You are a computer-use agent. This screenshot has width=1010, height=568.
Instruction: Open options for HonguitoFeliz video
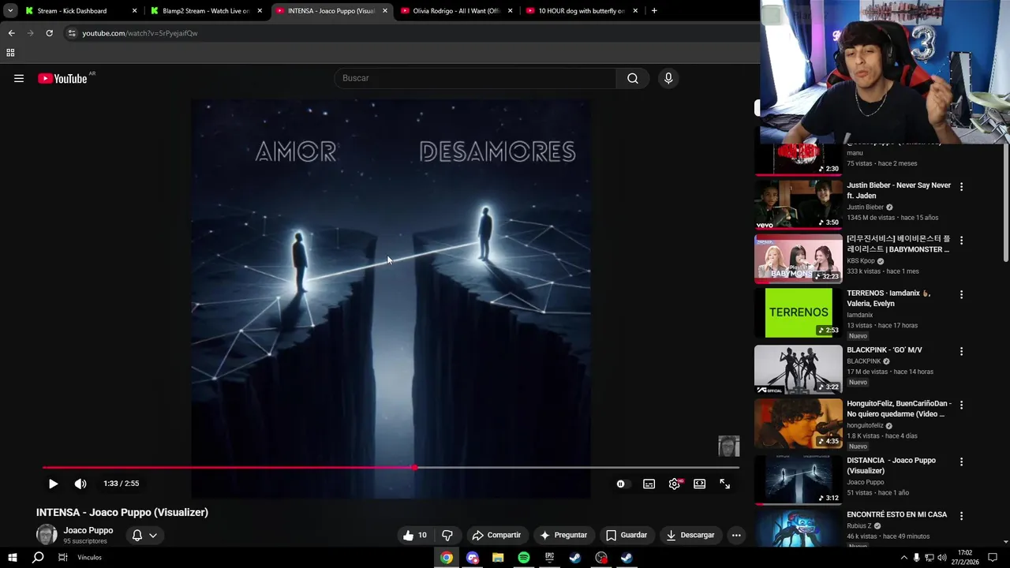pyautogui.click(x=961, y=405)
